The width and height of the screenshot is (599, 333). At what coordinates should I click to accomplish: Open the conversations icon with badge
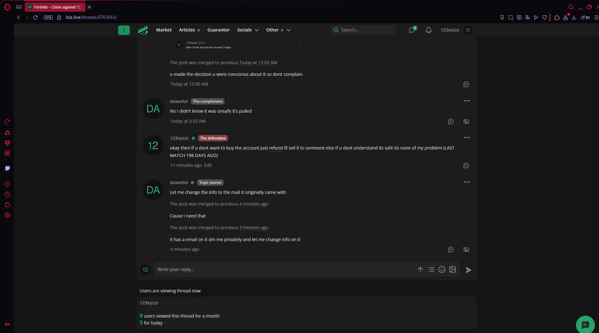coord(412,30)
